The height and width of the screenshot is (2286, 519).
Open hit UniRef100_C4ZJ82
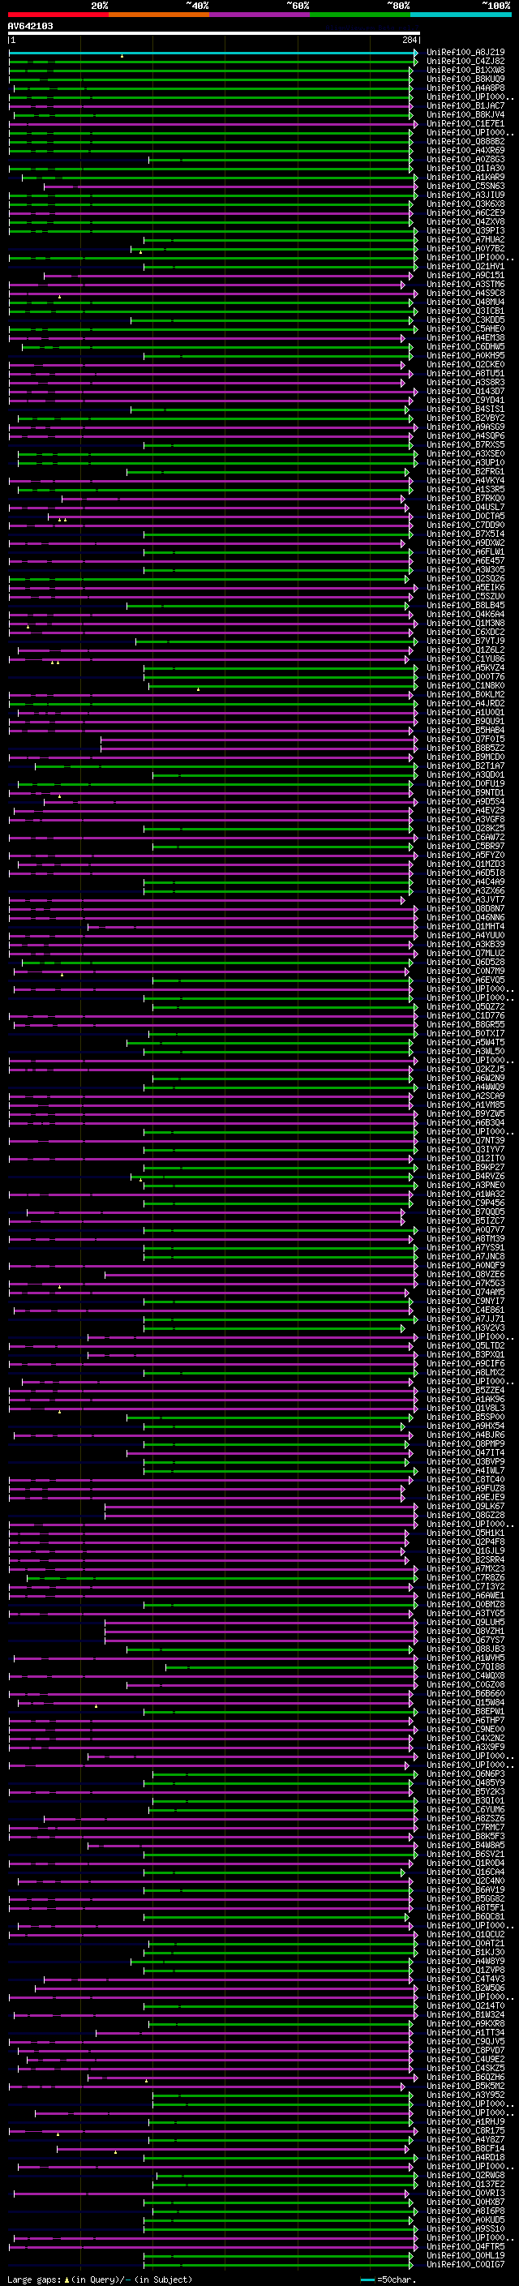tap(465, 62)
